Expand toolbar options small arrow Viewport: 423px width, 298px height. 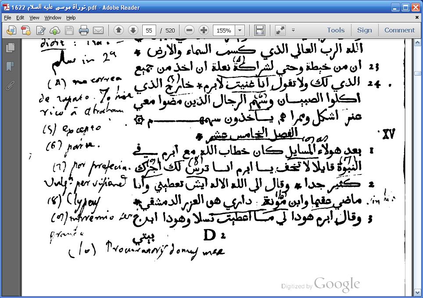click(x=293, y=30)
